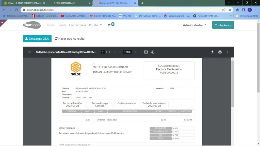Zoom out the PDF with minus icon

point(119,52)
